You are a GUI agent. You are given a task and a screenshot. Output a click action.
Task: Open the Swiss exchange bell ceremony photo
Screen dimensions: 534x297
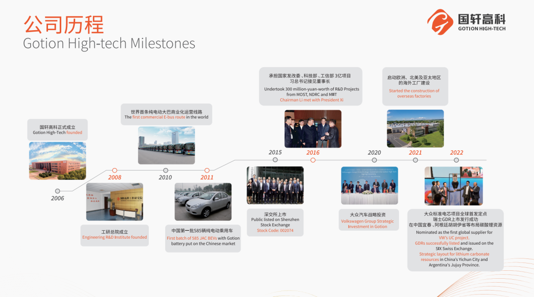click(453, 186)
